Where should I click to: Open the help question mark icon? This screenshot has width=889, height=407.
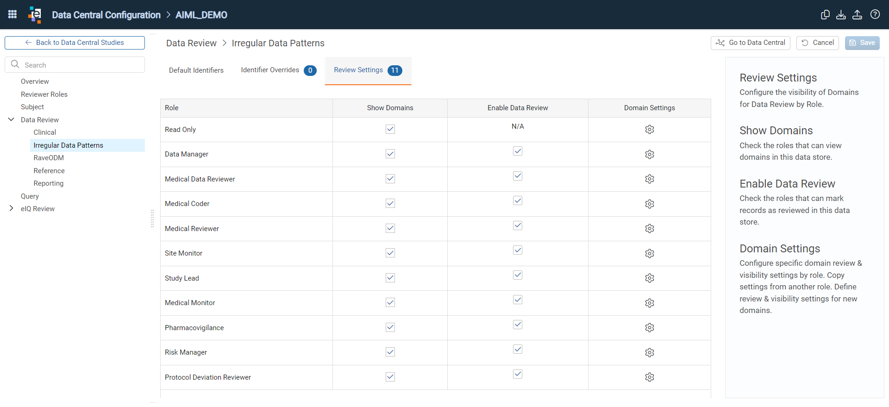click(875, 14)
